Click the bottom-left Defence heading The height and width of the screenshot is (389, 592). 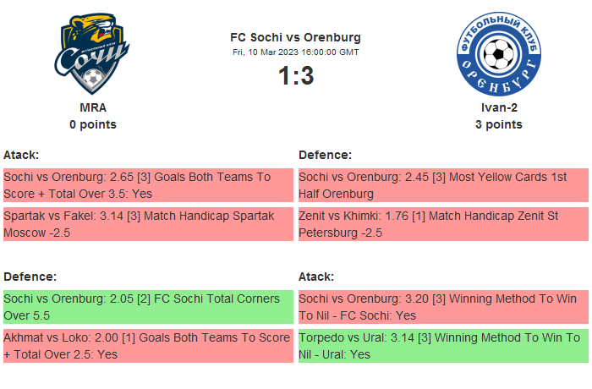click(x=30, y=277)
